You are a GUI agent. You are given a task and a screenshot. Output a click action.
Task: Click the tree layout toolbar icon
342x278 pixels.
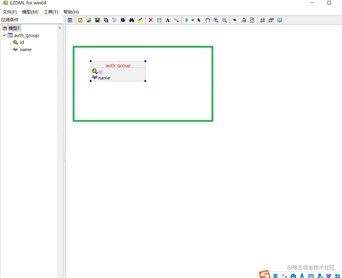coord(115,20)
